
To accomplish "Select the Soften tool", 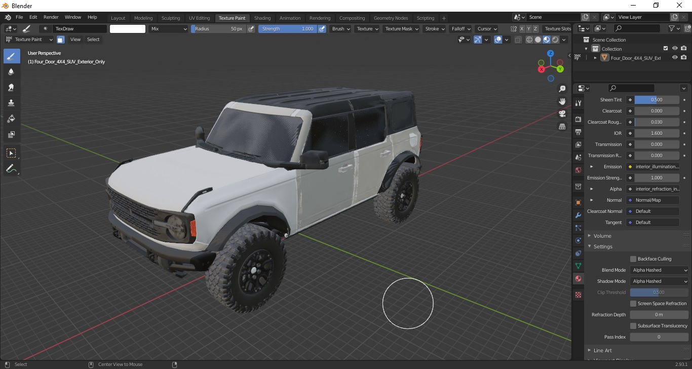I will (x=11, y=72).
